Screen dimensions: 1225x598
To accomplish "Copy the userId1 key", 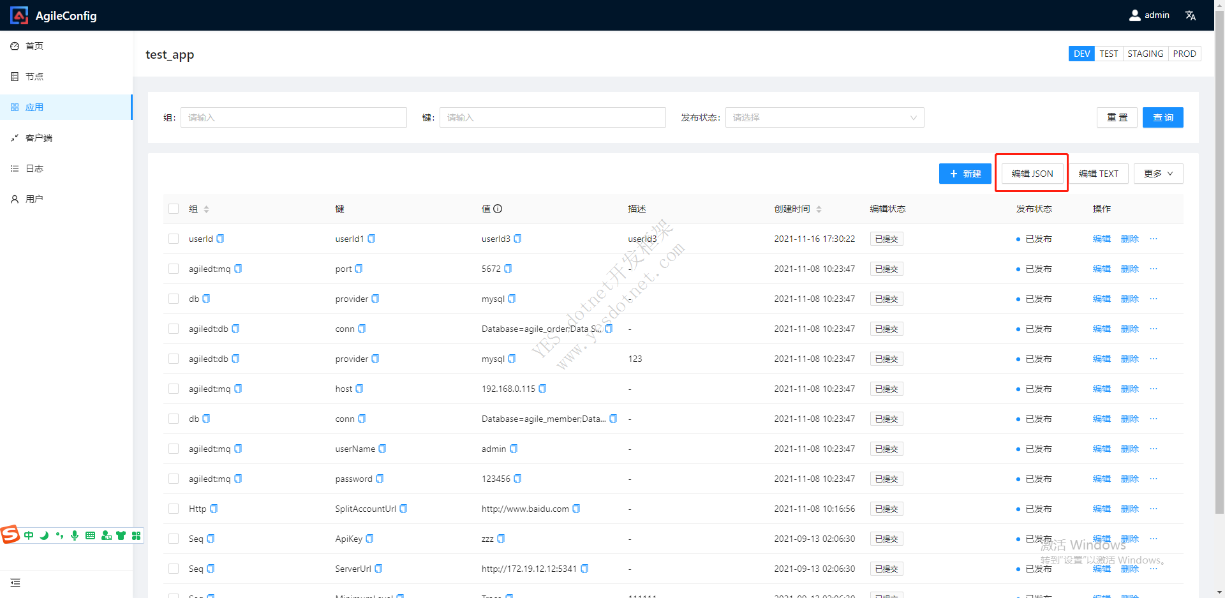I will click(x=371, y=239).
